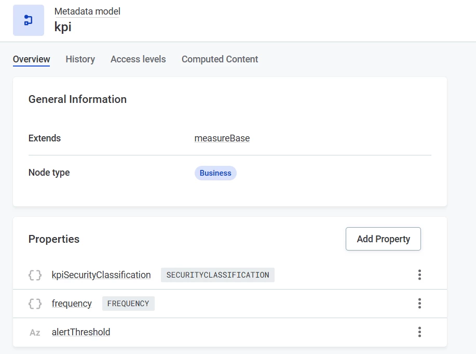
Task: Go to the Access levels tab
Action: click(x=138, y=59)
